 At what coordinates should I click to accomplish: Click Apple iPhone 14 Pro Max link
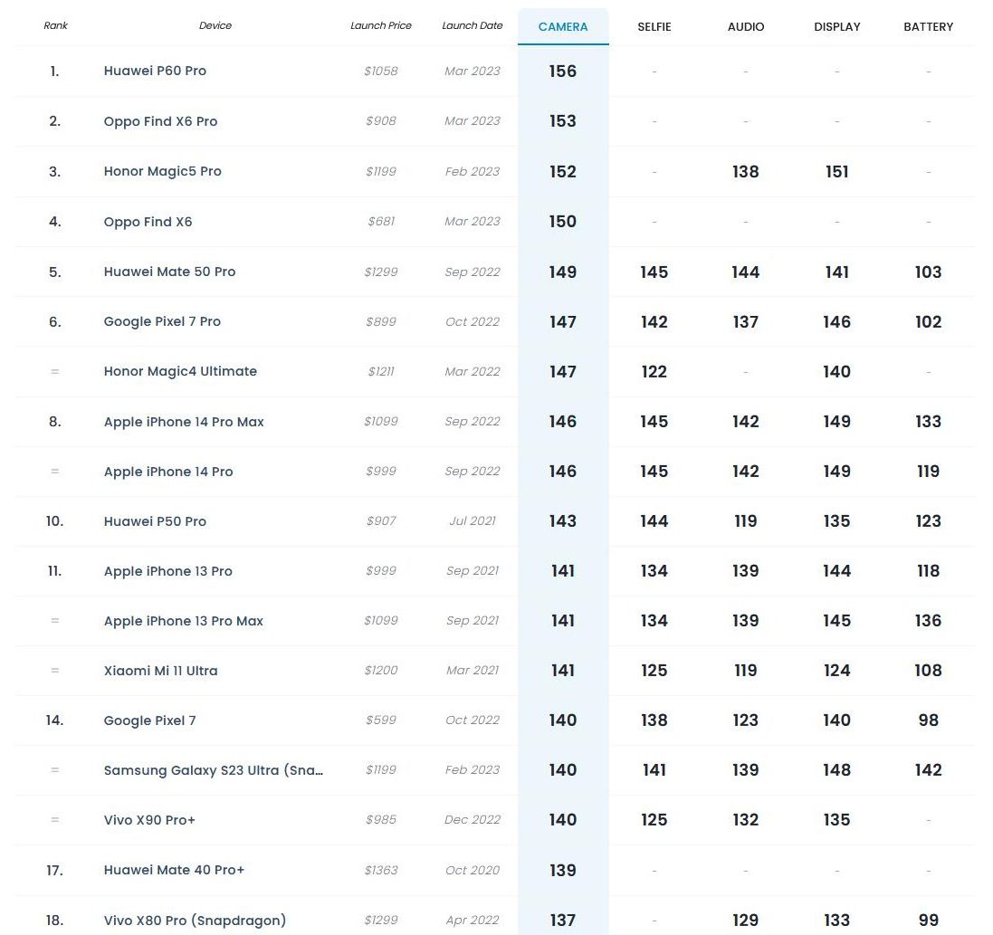(x=184, y=422)
